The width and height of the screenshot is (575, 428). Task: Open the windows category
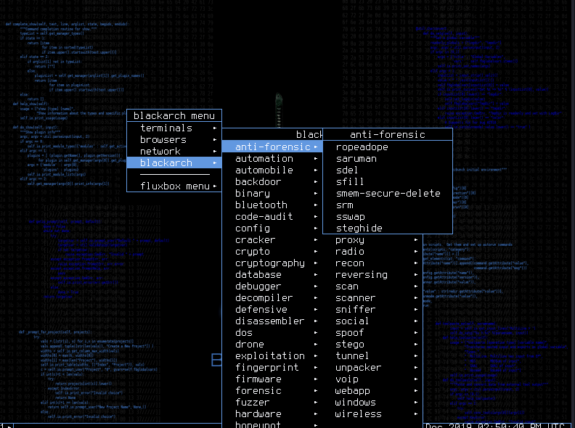click(x=372, y=403)
